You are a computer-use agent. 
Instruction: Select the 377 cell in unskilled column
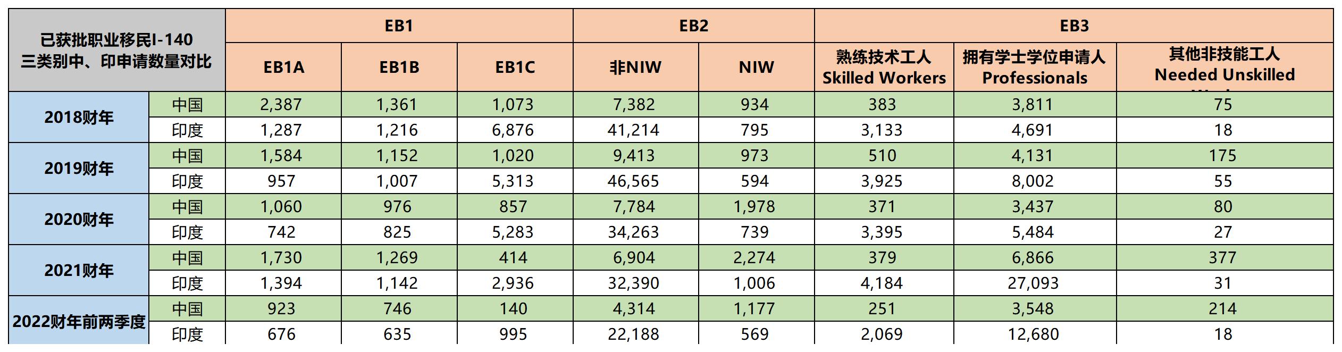pos(1222,257)
